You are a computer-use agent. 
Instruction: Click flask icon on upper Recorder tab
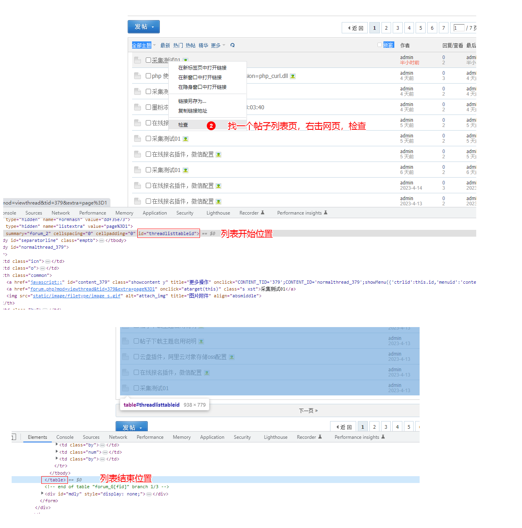(x=263, y=213)
